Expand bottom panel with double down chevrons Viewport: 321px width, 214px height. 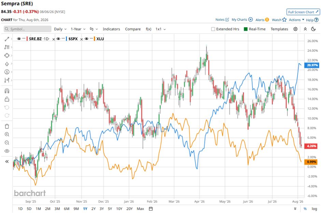pyautogui.click(x=295, y=209)
